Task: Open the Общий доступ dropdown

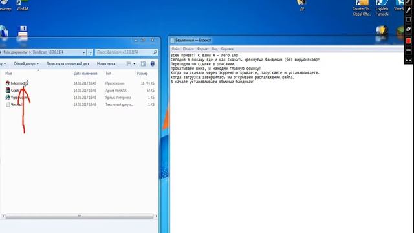Action: [x=26, y=63]
